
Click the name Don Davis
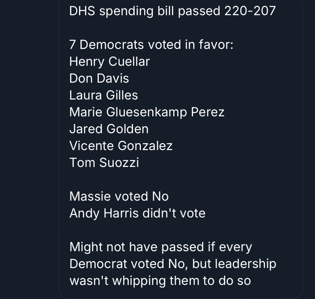tap(99, 78)
